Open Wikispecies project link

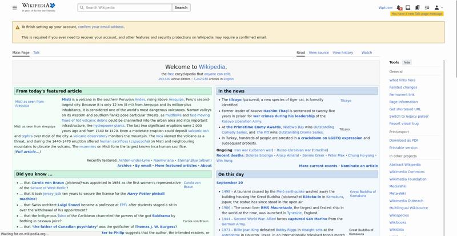point(399,215)
